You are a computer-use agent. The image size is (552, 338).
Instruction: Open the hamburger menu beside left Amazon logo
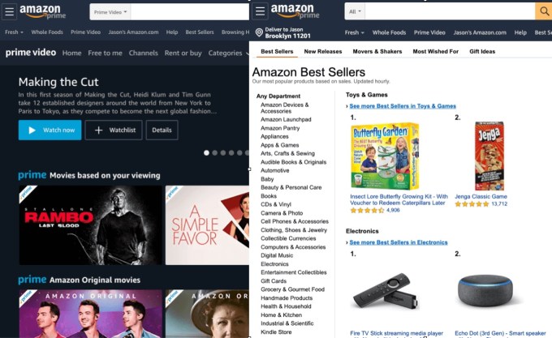[10, 11]
